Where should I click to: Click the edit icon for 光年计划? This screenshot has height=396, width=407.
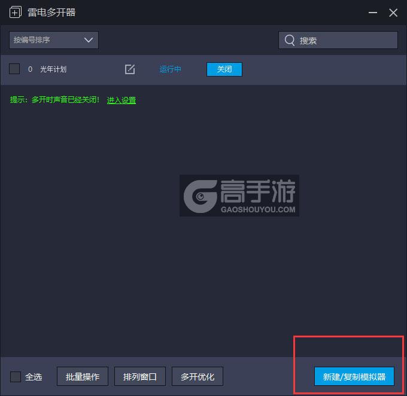coord(130,69)
